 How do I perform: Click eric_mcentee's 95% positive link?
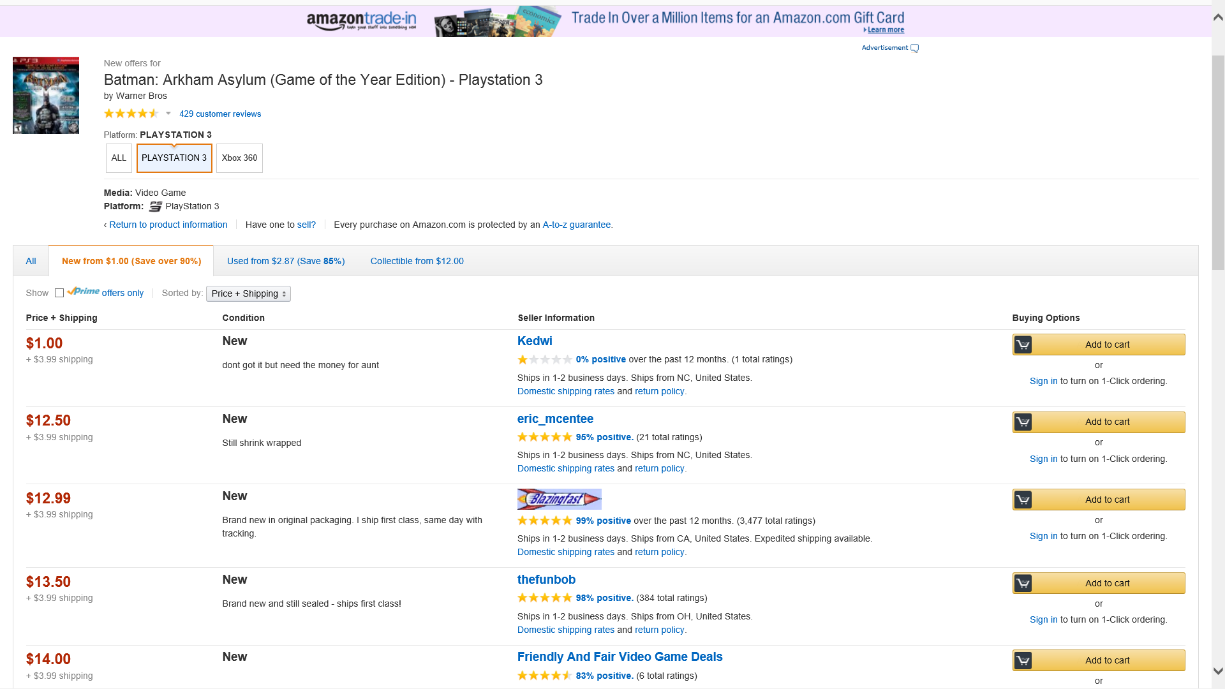(605, 437)
